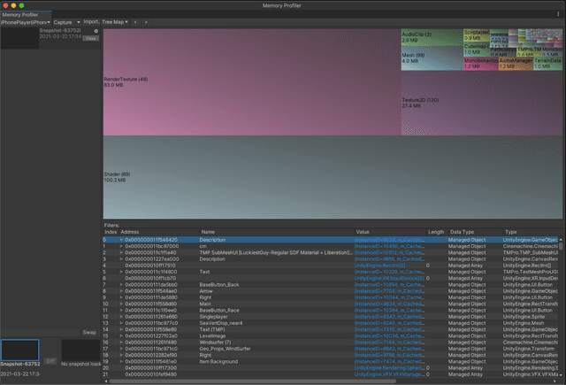This screenshot has width=566, height=385.
Task: Expand the BaseButton_Back row
Action: [122, 284]
